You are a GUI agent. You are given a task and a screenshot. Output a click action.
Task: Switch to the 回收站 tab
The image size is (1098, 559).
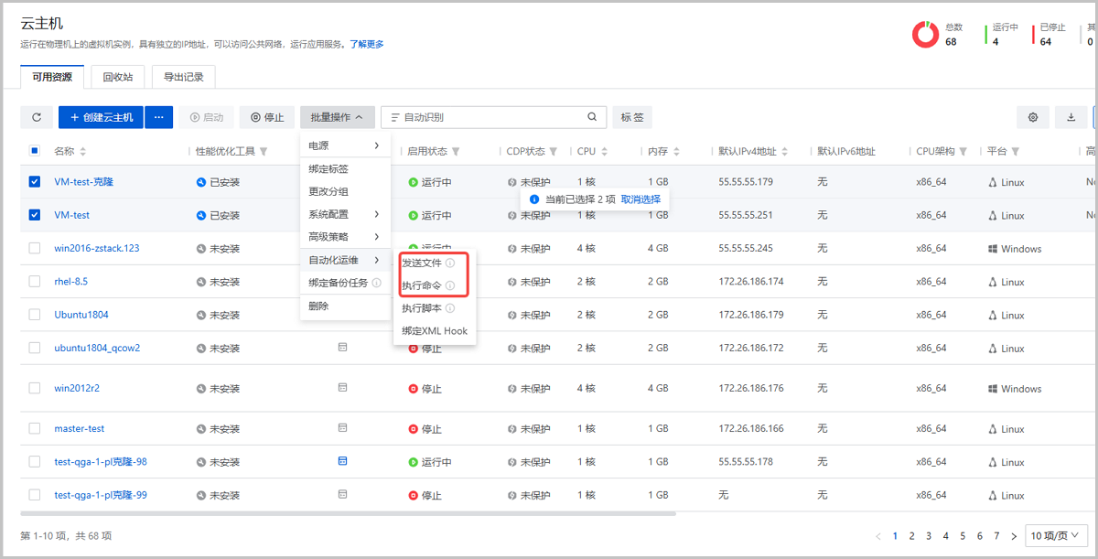coord(117,77)
